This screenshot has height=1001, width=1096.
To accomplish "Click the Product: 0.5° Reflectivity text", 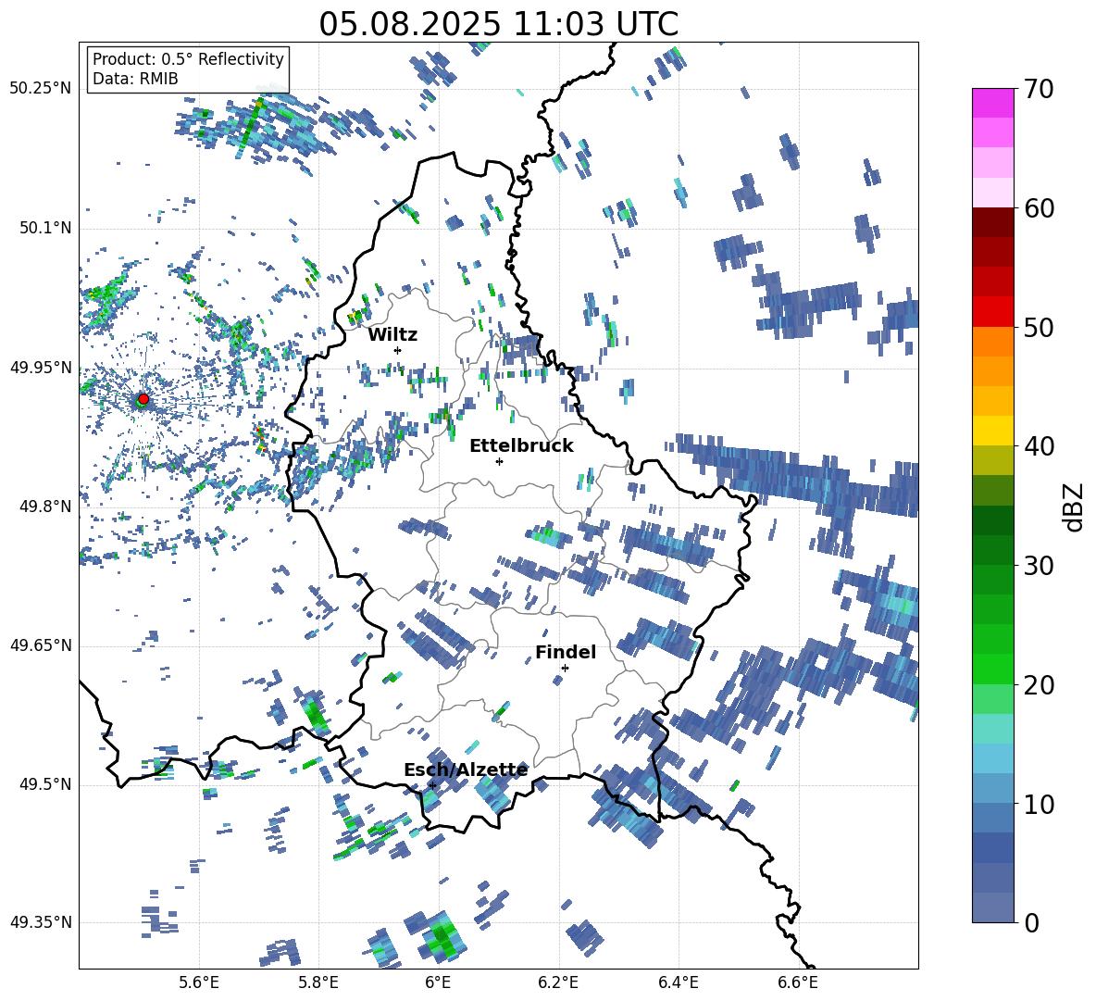I will (188, 58).
